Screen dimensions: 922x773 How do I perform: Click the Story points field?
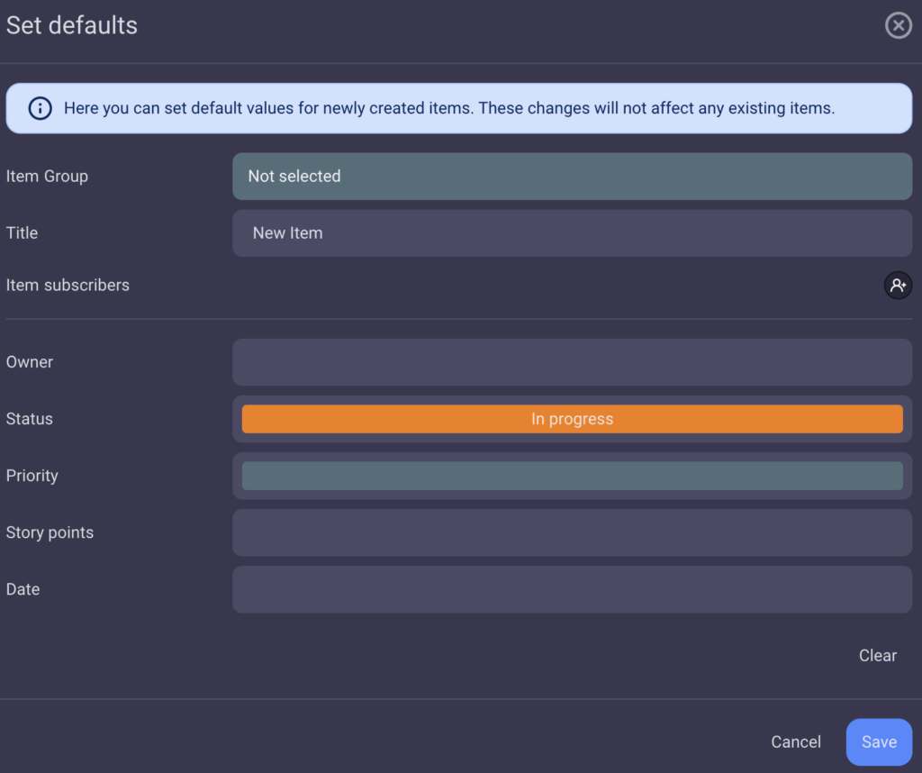point(572,532)
